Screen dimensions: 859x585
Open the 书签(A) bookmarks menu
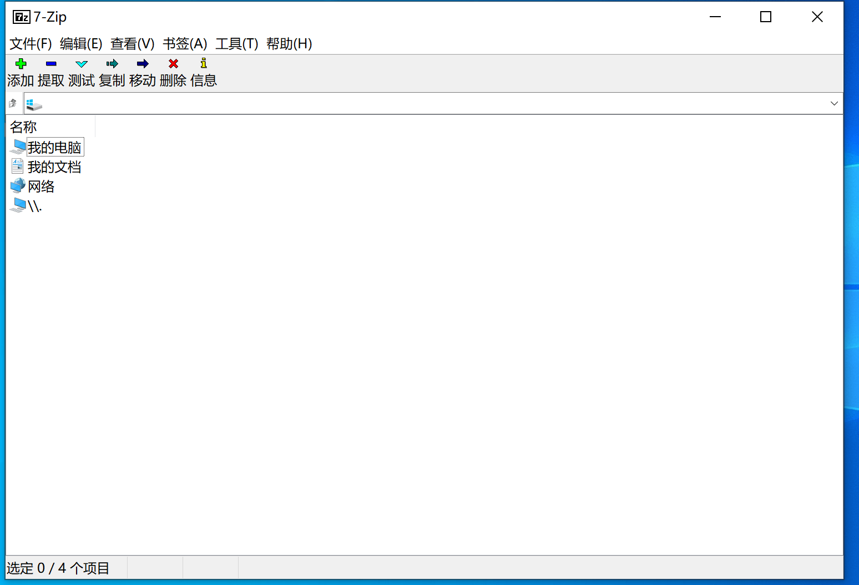coord(185,44)
